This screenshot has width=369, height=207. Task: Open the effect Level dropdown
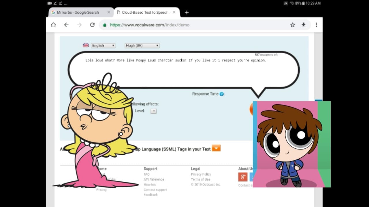coord(153,111)
